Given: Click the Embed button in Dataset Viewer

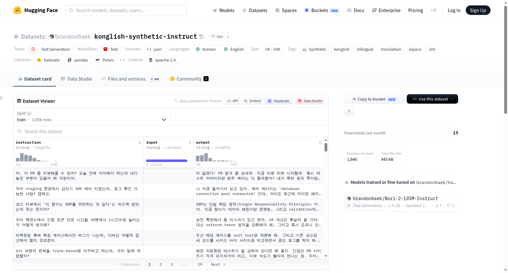Looking at the screenshot, I should [252, 101].
